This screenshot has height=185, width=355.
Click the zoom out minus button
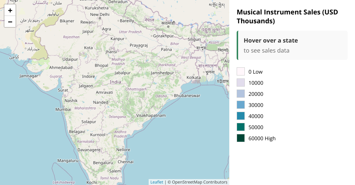(10, 21)
